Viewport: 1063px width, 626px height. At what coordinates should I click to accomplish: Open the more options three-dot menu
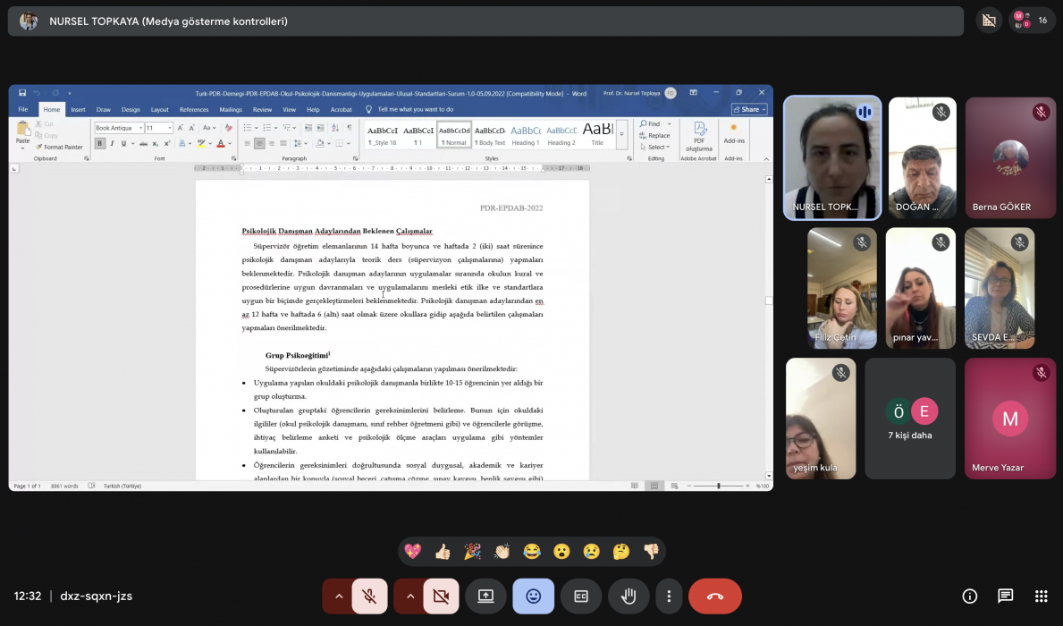point(669,596)
